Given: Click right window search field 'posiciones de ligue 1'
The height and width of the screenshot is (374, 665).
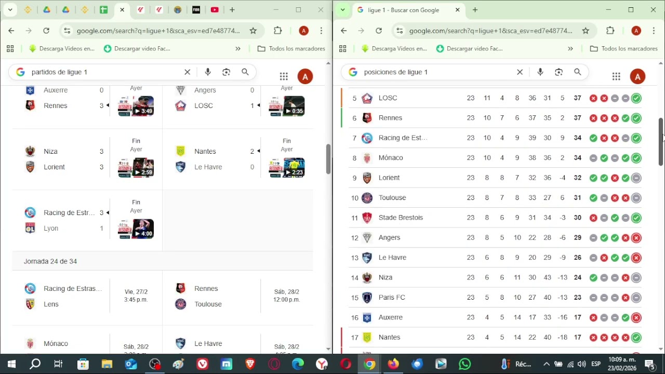Looking at the screenshot, I should click(396, 72).
